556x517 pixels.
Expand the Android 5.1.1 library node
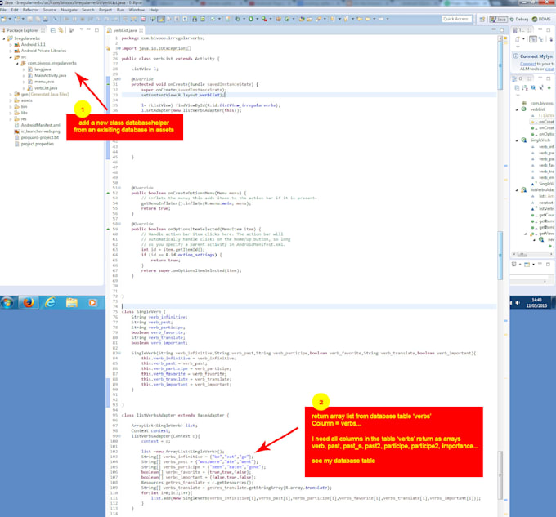(x=11, y=45)
